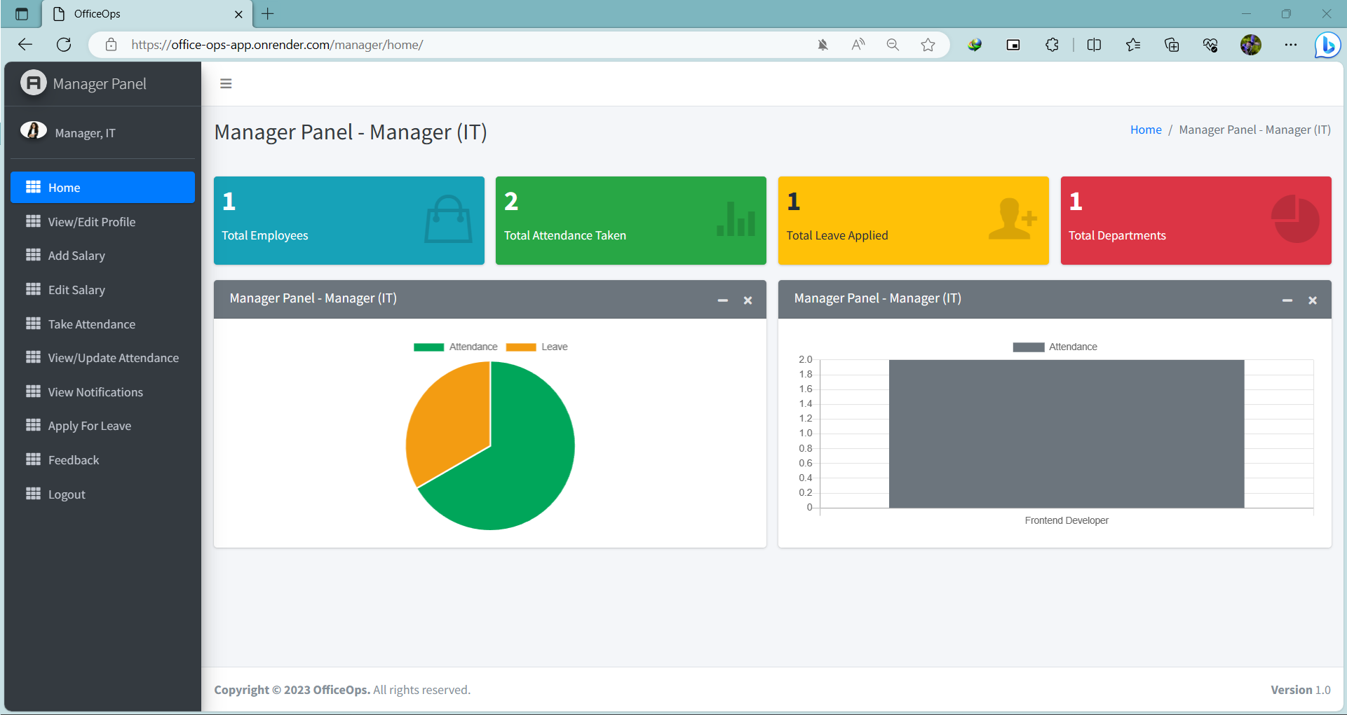Toggle sidebar with hamburger menu icon
Viewport: 1347px width, 715px height.
click(x=226, y=83)
